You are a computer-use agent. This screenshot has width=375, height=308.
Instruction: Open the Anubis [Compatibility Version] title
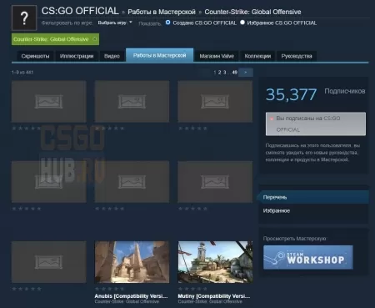[131, 296]
